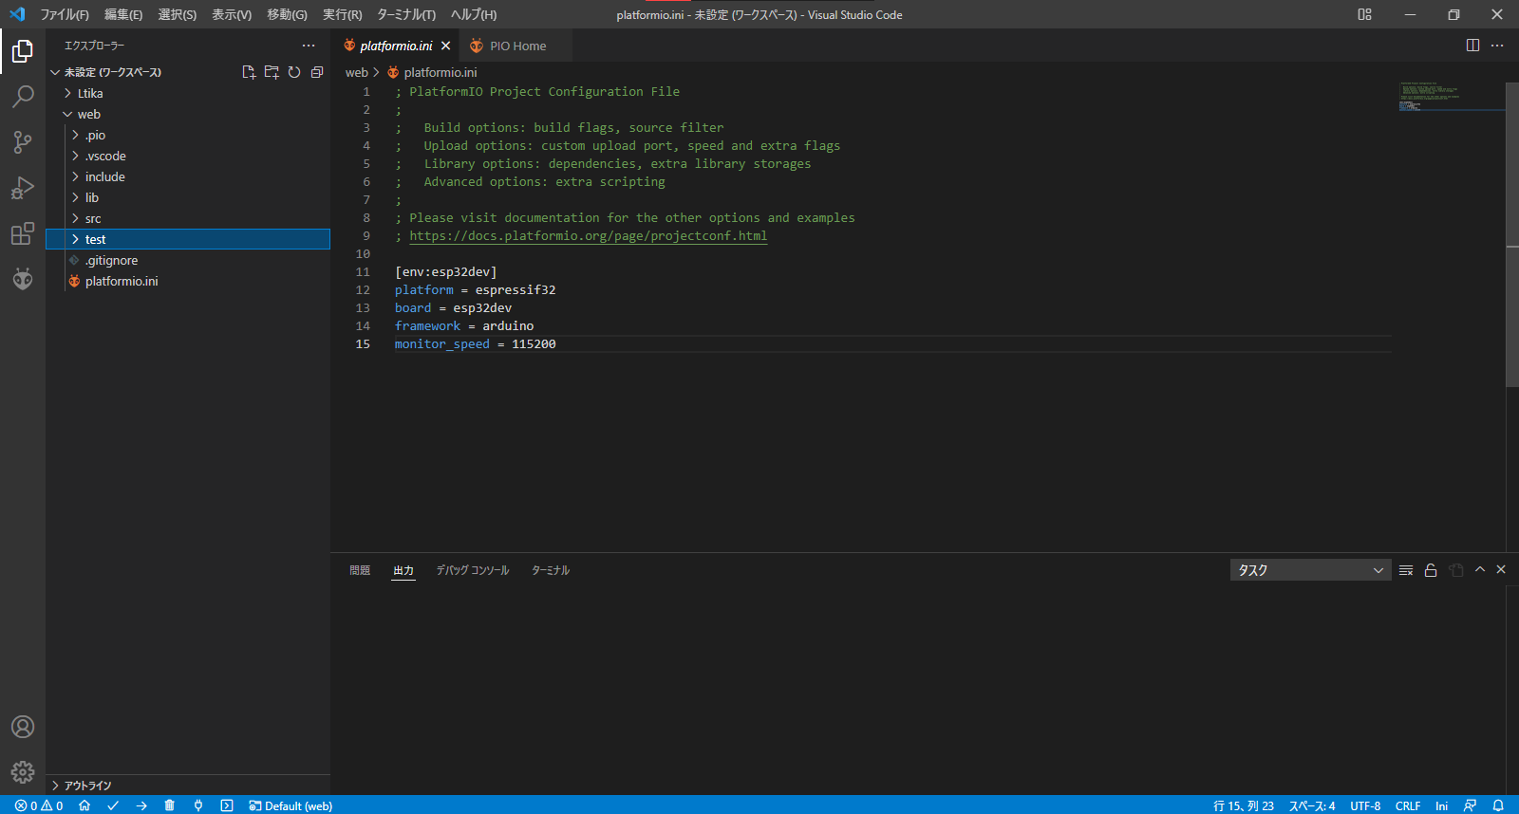Screen dimensions: 1519x814
Task: Open the PlatformIO alien icon in activity bar
Action: [x=23, y=279]
